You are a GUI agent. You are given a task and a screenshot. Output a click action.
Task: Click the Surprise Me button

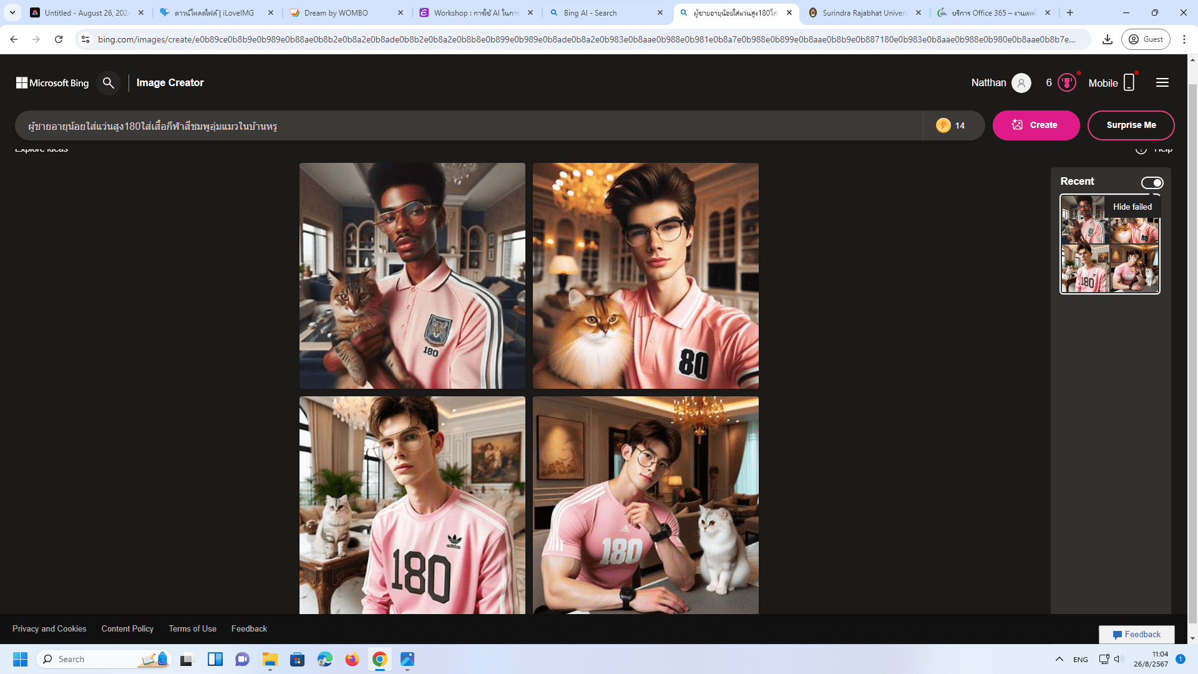click(x=1131, y=125)
